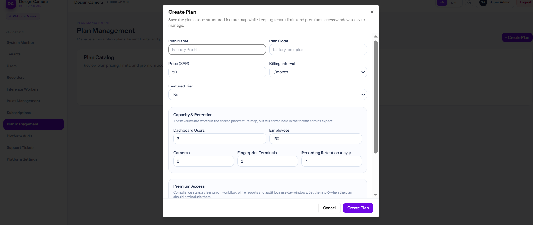Image resolution: width=533 pixels, height=225 pixels.
Task: Toggle dark mode moon icon
Action: [x=469, y=2]
